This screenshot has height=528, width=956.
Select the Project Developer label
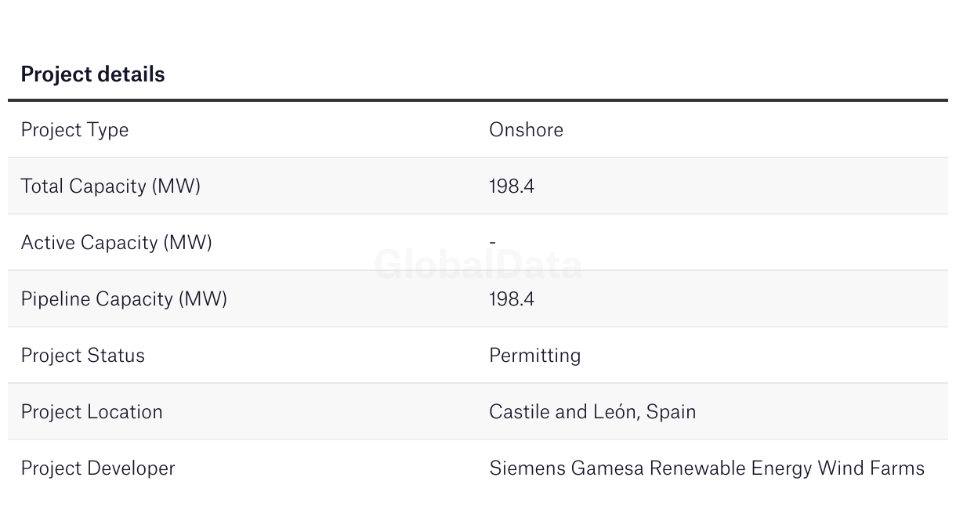pyautogui.click(x=98, y=468)
